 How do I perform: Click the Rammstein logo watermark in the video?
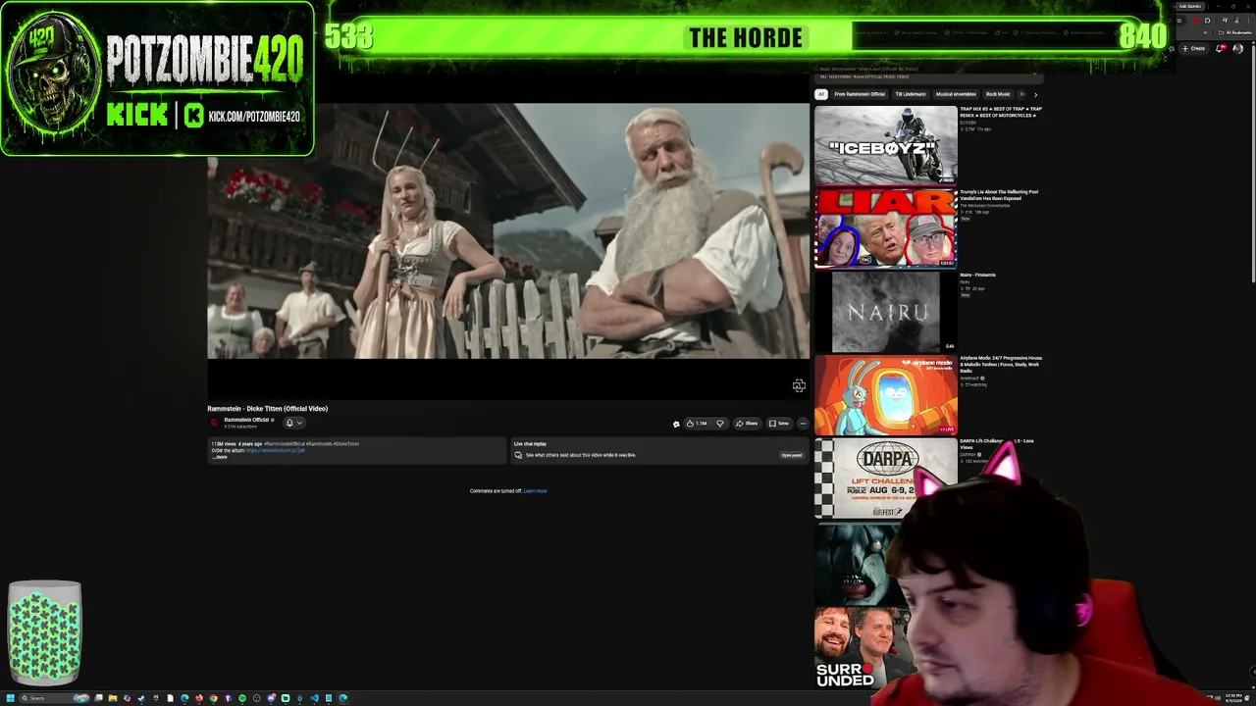point(799,386)
